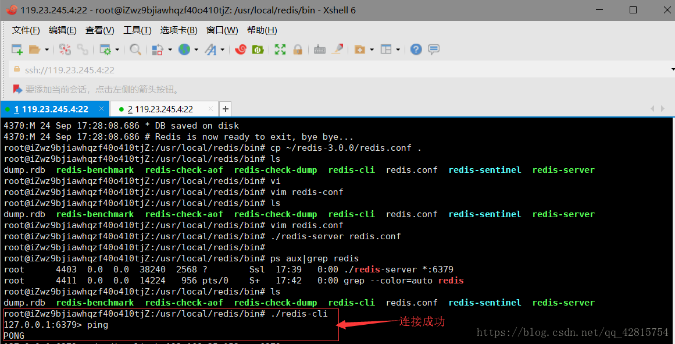Click the speech bubble feedback icon
Image resolution: width=675 pixels, height=344 pixels.
[x=434, y=49]
